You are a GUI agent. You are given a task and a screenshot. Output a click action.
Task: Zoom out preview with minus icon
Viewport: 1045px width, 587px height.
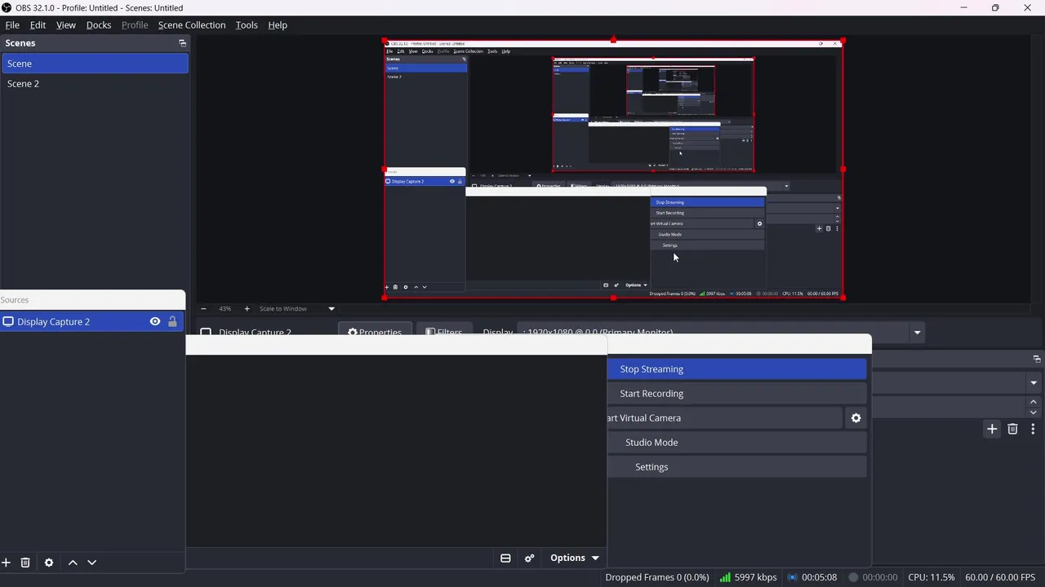[203, 309]
